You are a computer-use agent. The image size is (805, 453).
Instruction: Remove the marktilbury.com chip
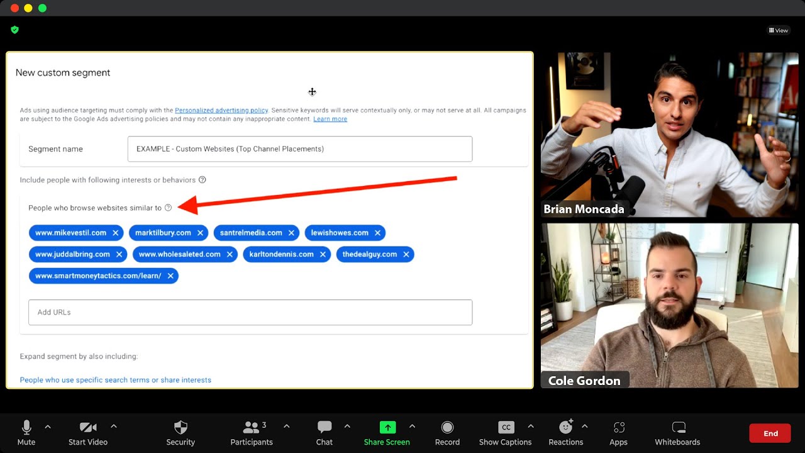[x=200, y=233]
